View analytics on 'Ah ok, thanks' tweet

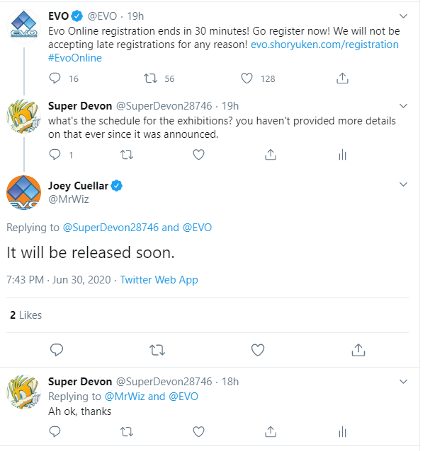[x=342, y=431]
